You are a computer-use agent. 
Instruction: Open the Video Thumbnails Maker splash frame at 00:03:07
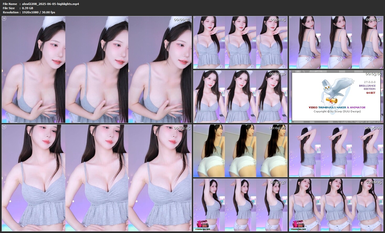(336, 97)
